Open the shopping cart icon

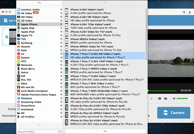point(184,12)
